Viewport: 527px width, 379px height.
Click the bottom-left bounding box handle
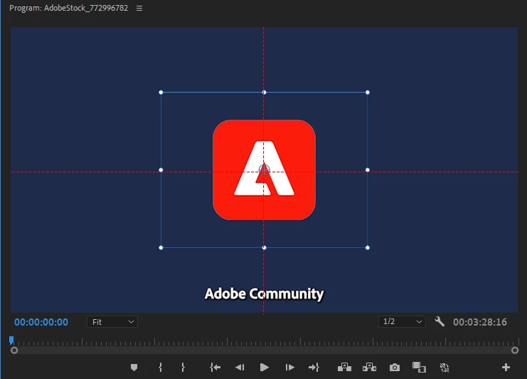[161, 248]
